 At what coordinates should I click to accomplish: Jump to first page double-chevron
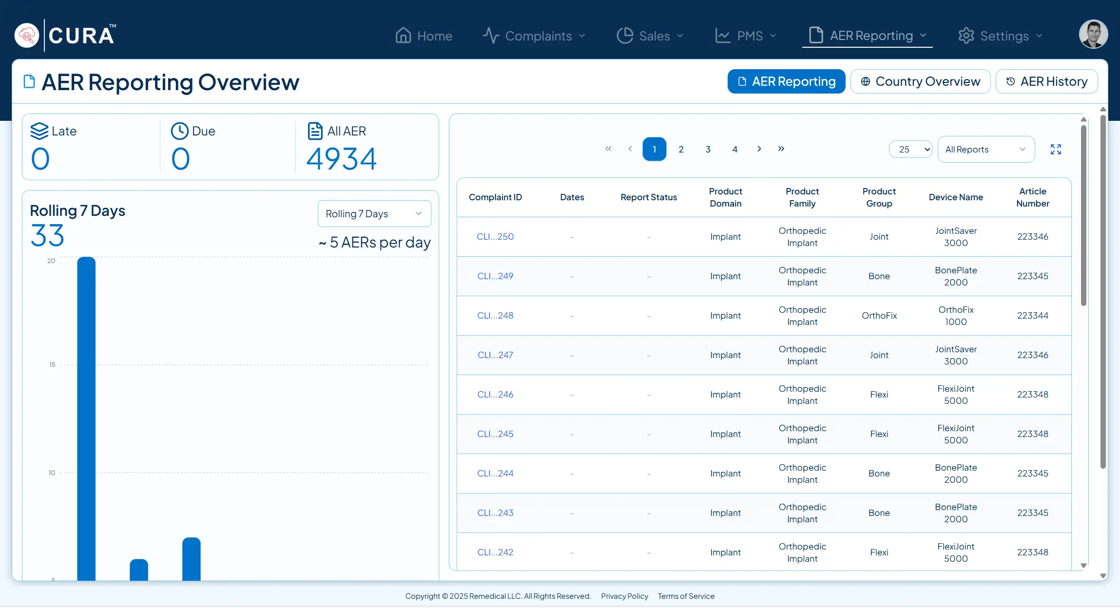(608, 149)
